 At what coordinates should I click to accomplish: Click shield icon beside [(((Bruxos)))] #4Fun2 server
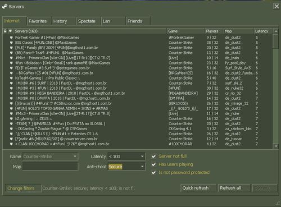pos(11,103)
